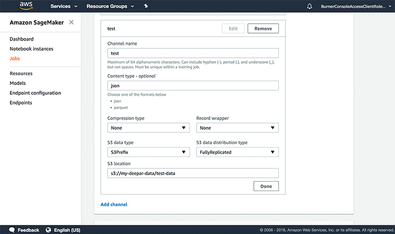Expand the S3 data distribution type dropdown

[237, 152]
